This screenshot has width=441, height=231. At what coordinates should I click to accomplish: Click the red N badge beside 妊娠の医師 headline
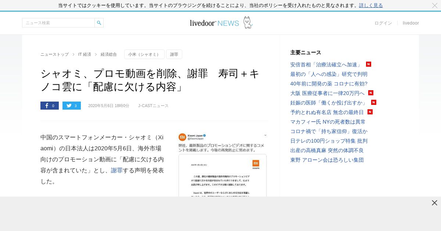click(374, 102)
